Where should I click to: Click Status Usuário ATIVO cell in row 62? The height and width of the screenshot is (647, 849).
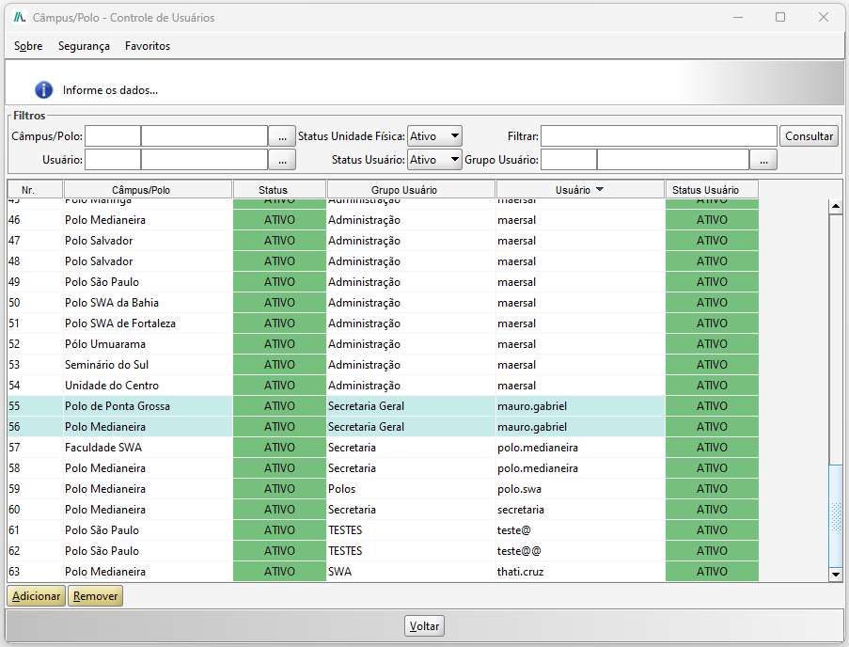[x=712, y=551]
